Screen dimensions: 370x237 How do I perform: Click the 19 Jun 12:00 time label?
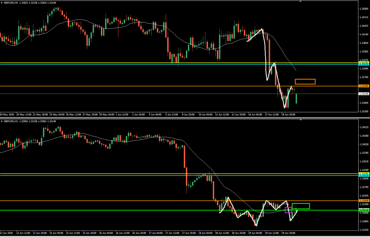pyautogui.click(x=272, y=233)
